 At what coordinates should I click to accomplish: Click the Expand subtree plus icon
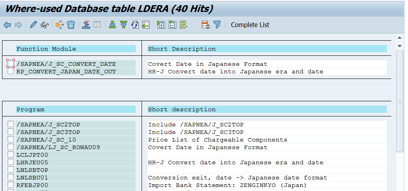click(x=161, y=25)
